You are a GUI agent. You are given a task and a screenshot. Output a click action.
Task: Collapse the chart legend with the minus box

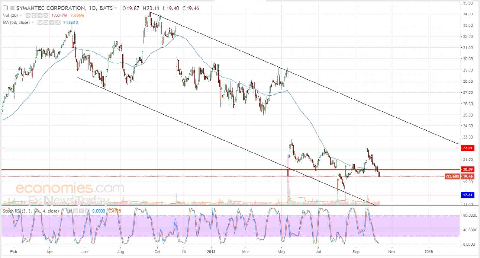click(5, 8)
